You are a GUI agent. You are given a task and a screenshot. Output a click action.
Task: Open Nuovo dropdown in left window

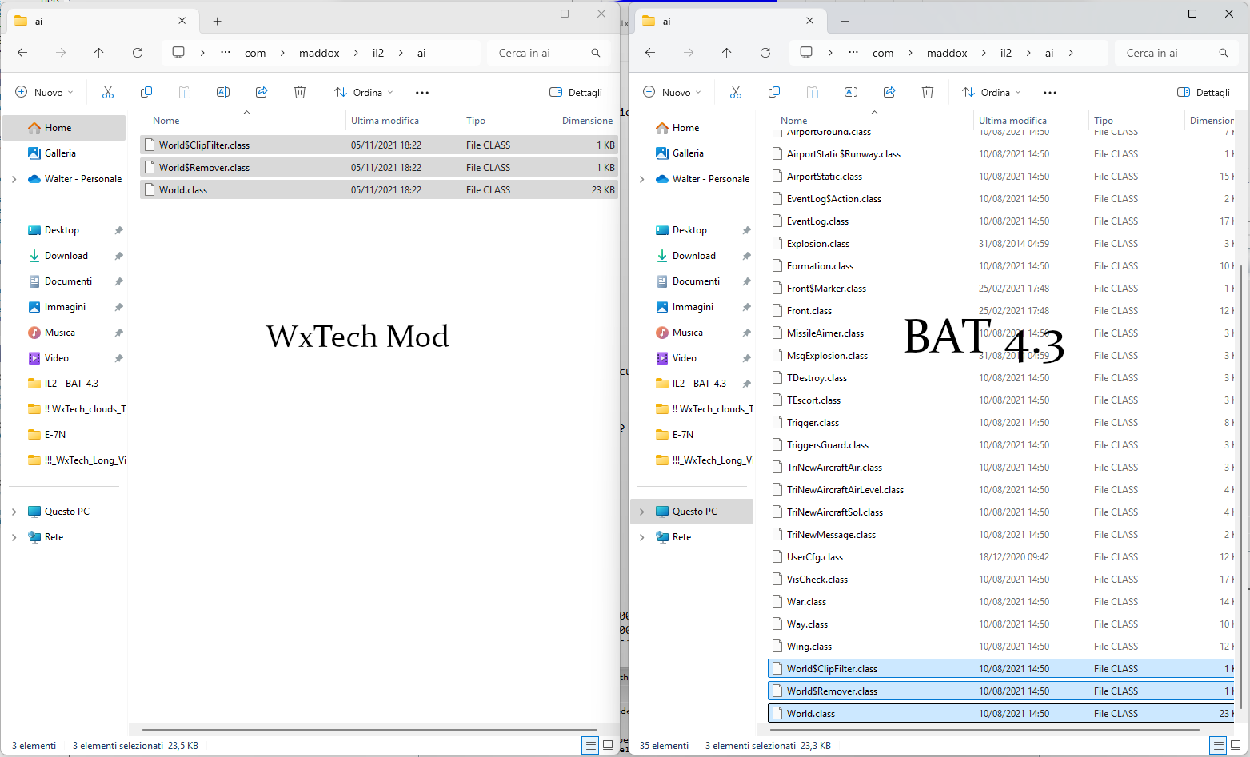tap(45, 92)
